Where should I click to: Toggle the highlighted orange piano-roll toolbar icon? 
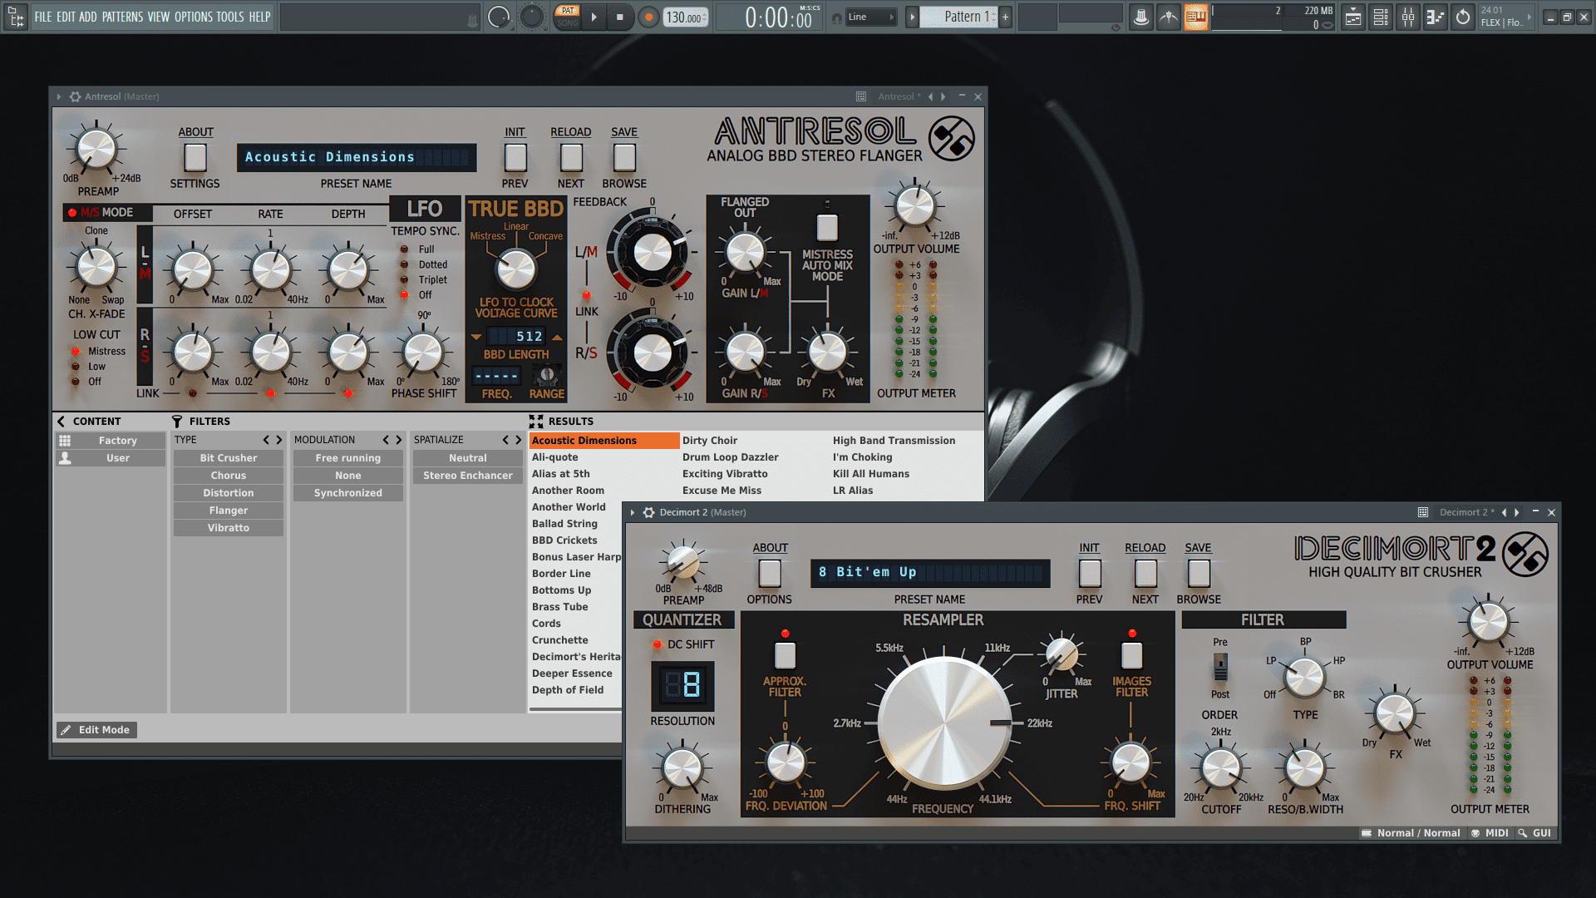coord(1195,17)
